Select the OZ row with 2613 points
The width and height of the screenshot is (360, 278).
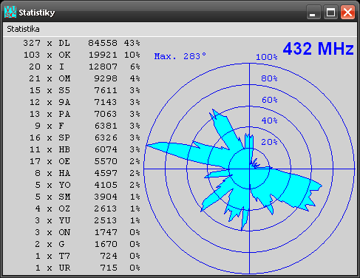(x=87, y=208)
